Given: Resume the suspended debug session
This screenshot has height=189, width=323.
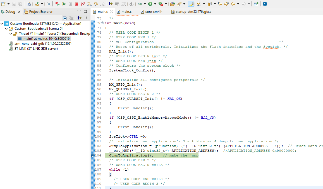Looking at the screenshot, I should coord(64,4).
